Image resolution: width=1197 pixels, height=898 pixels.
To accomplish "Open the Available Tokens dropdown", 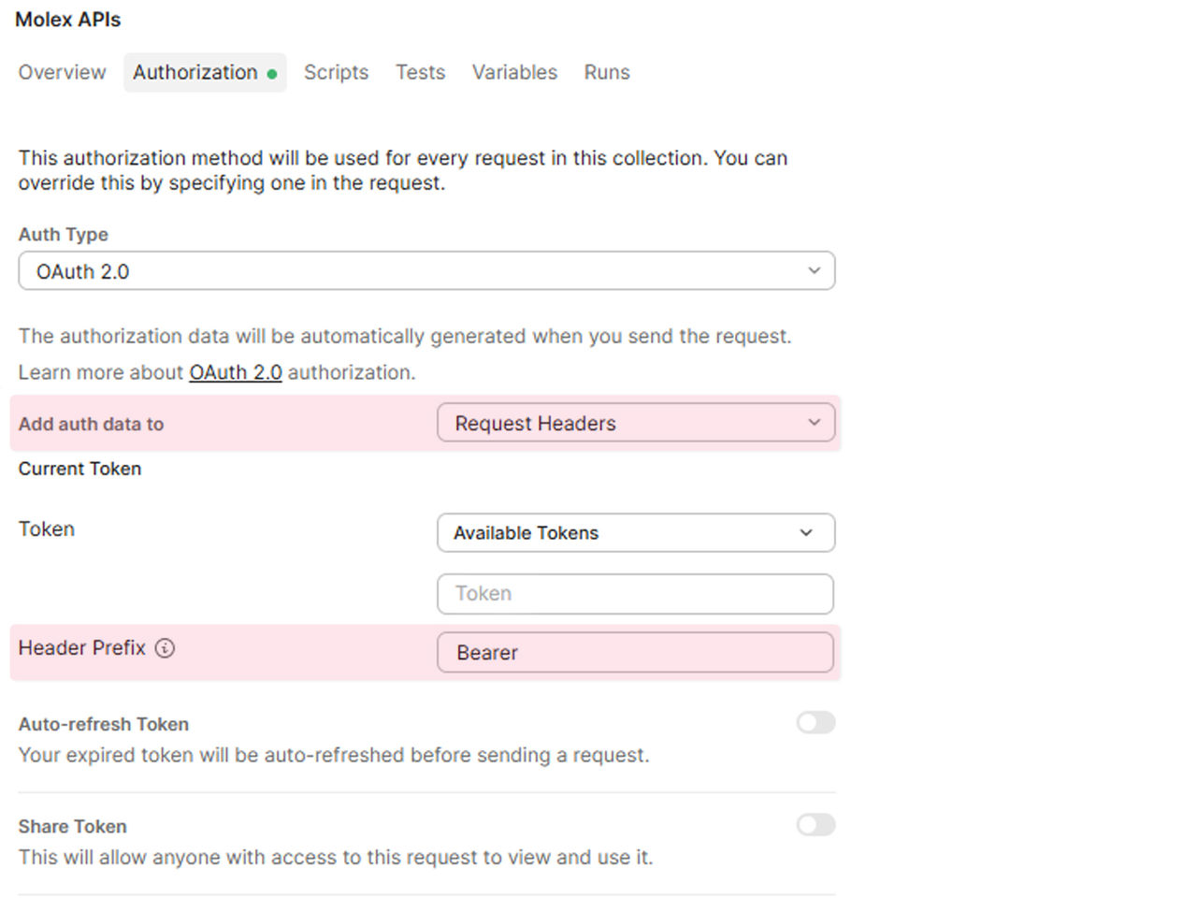I will tap(636, 532).
